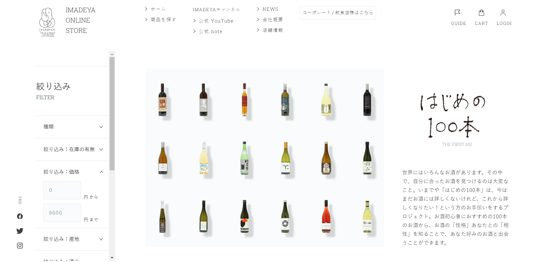548x262 pixels.
Task: Open the Twitter bird icon
Action: coord(20,231)
